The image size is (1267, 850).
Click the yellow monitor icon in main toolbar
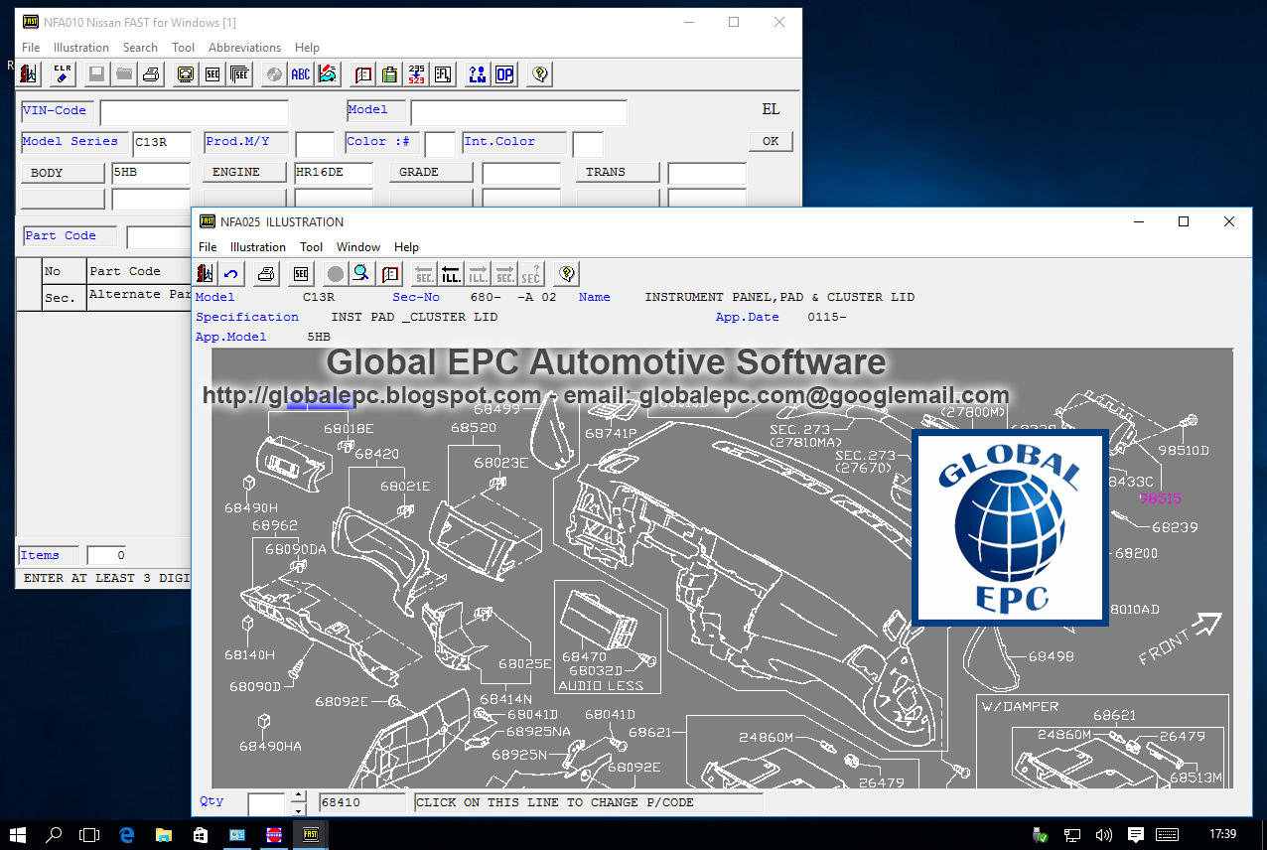[x=185, y=73]
